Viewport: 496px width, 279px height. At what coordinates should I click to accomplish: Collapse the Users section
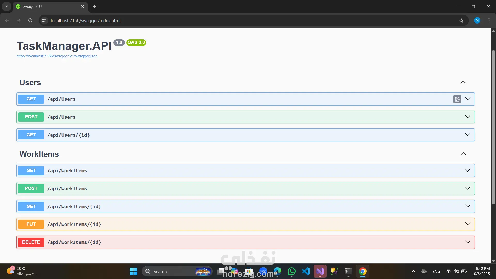click(463, 82)
